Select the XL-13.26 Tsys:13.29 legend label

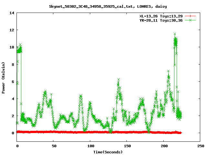(161, 16)
